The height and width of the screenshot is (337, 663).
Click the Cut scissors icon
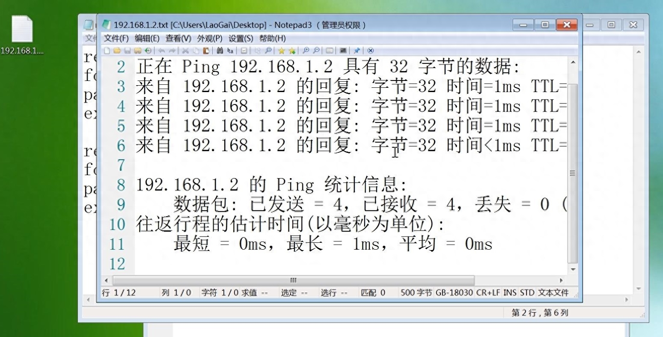[x=185, y=51]
